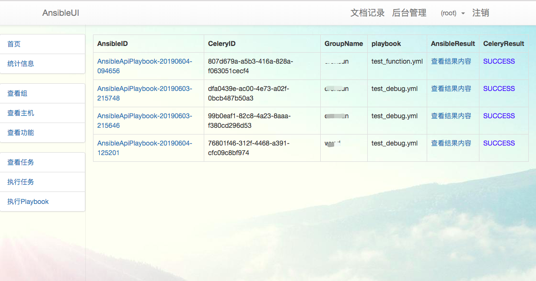
Task: Open AnsibleApiPlaybook-20190603-215748 link
Action: (x=145, y=93)
